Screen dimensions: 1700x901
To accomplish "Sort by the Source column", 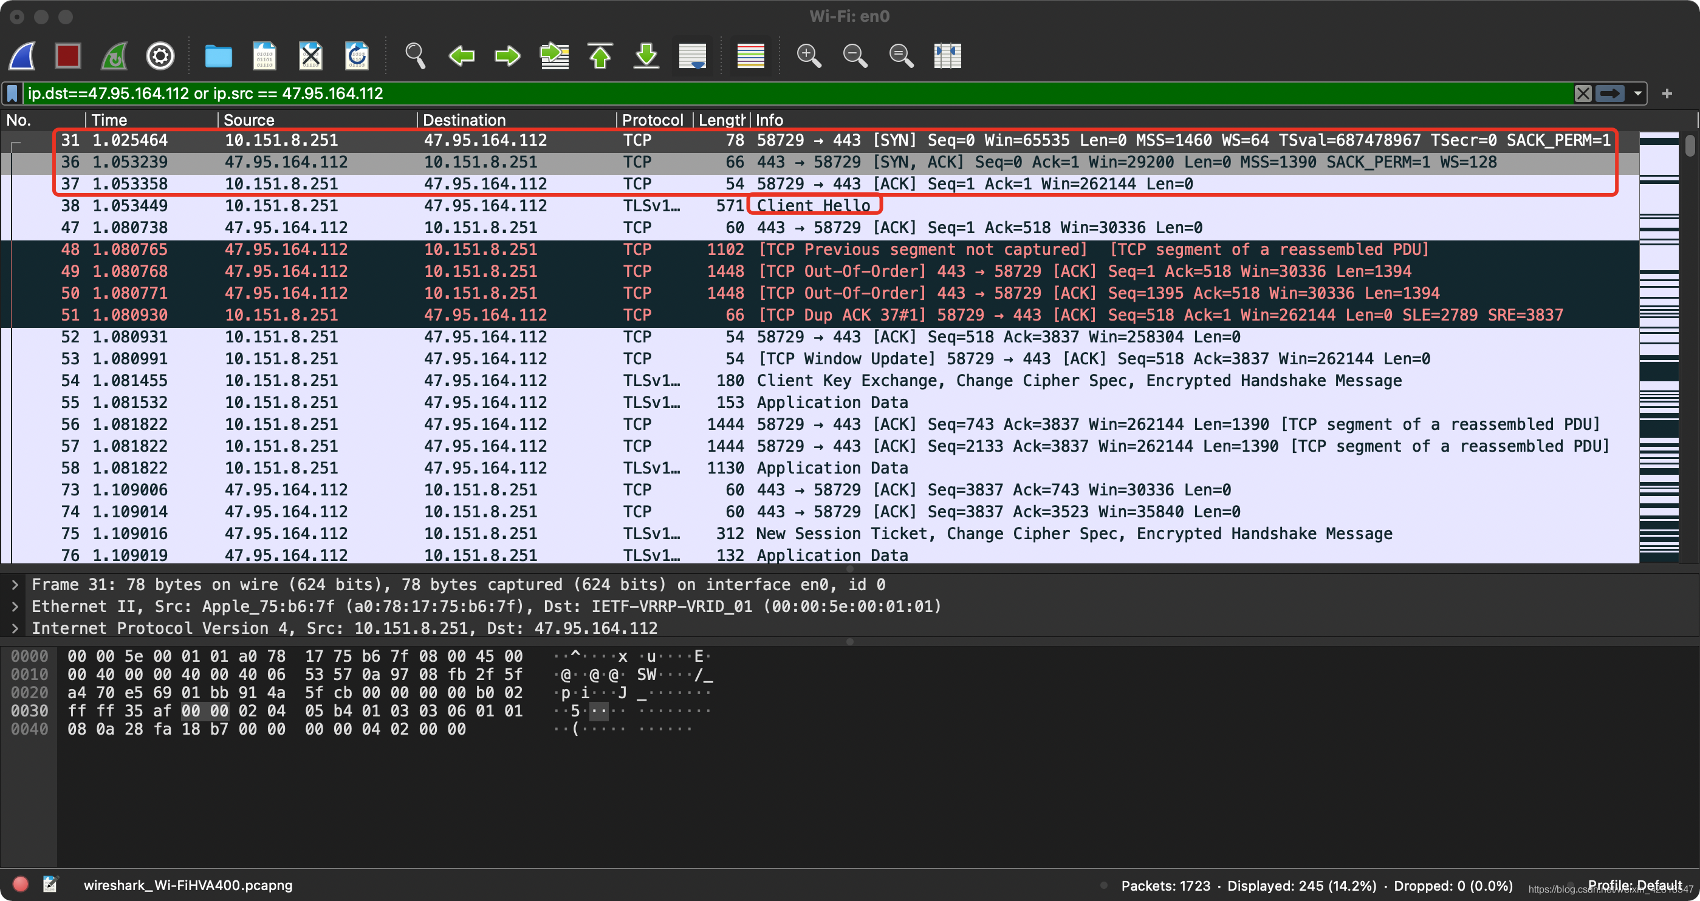I will [x=317, y=120].
